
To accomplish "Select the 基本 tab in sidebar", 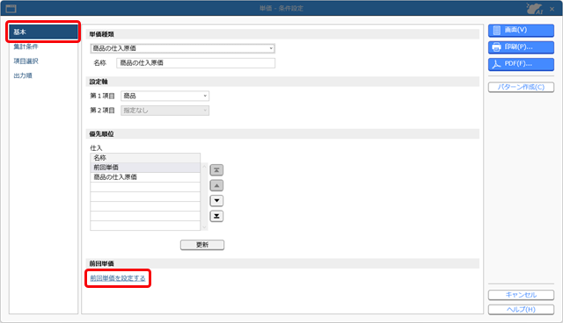I will tap(43, 32).
